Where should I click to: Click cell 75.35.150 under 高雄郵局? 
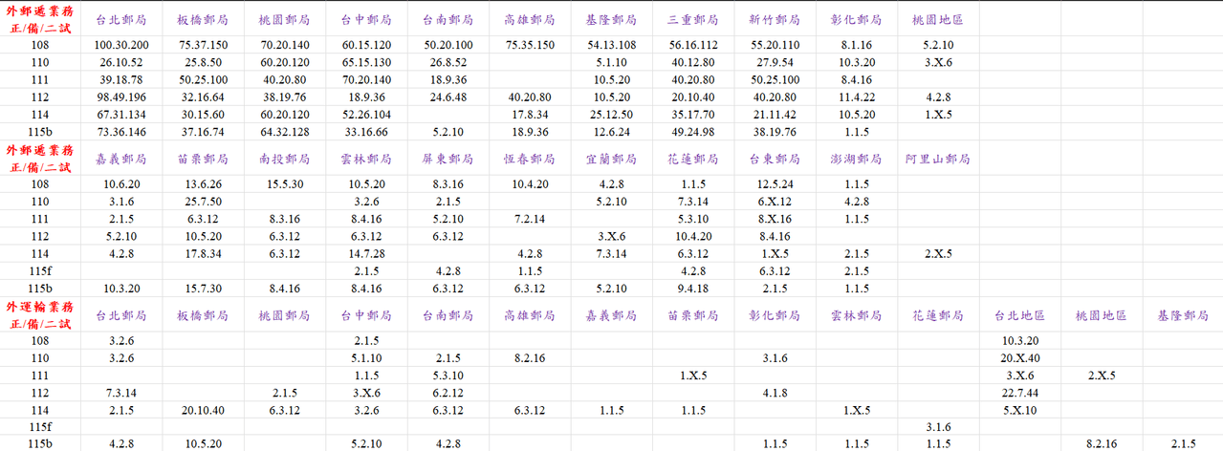pos(530,45)
